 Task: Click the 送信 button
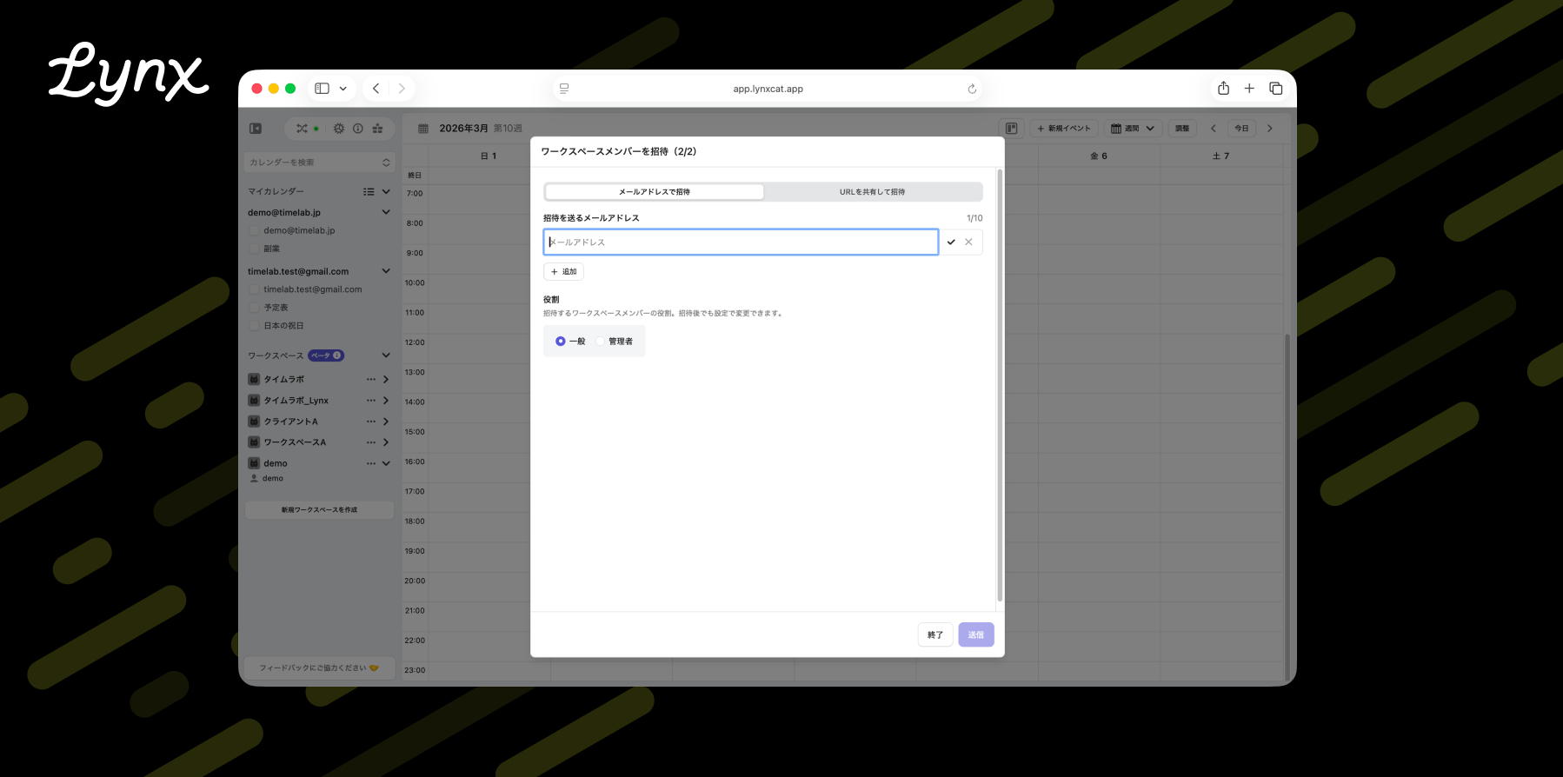976,635
